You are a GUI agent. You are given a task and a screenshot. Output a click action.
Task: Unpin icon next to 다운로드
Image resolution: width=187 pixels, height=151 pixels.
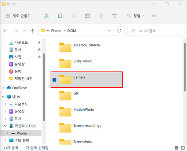click(39, 43)
